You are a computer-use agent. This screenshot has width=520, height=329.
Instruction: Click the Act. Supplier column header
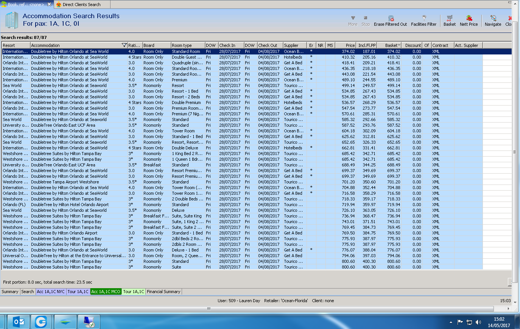[x=469, y=45]
